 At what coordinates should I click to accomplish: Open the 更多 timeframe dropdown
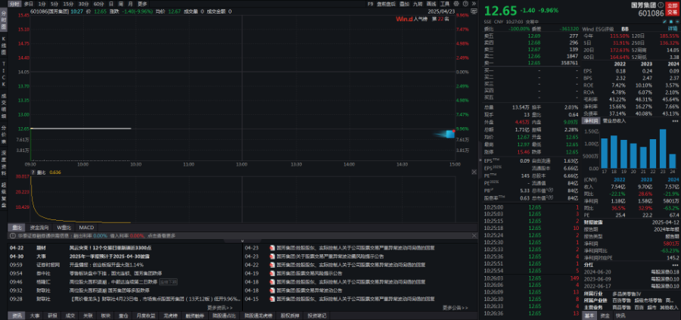(x=142, y=4)
